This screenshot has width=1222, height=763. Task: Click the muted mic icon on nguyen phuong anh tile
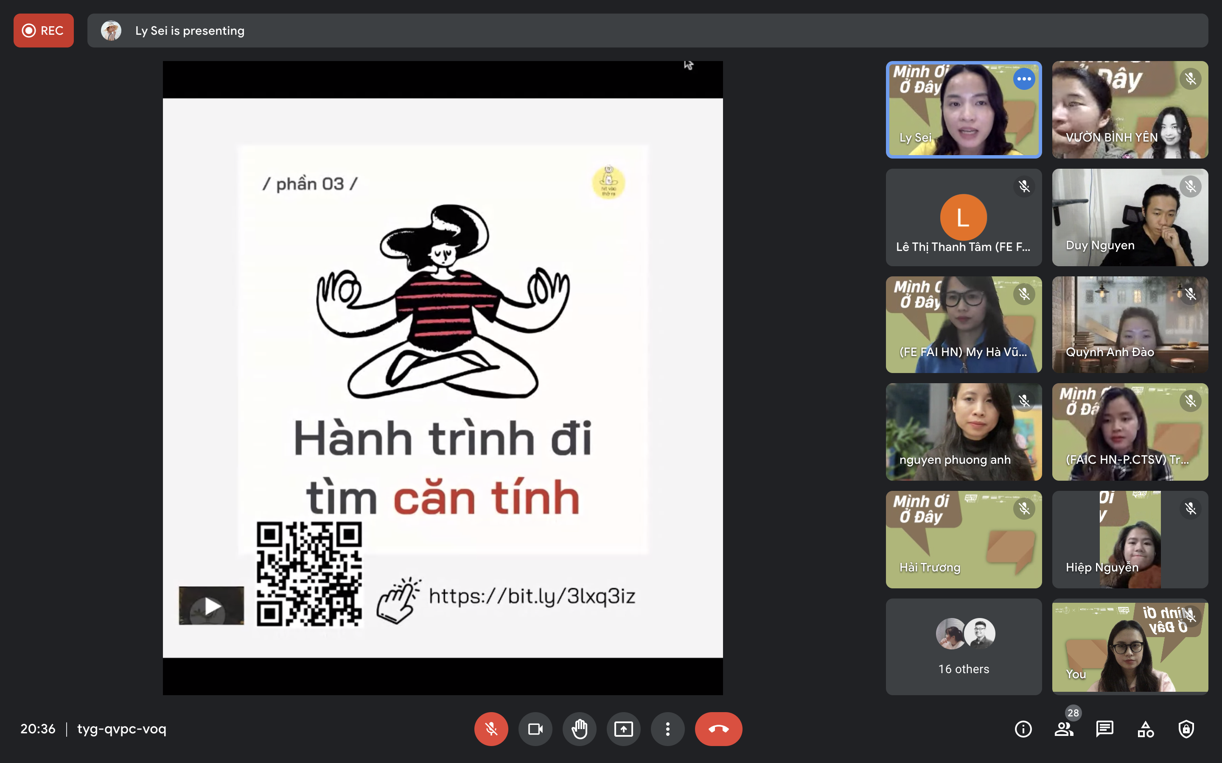(x=1024, y=401)
